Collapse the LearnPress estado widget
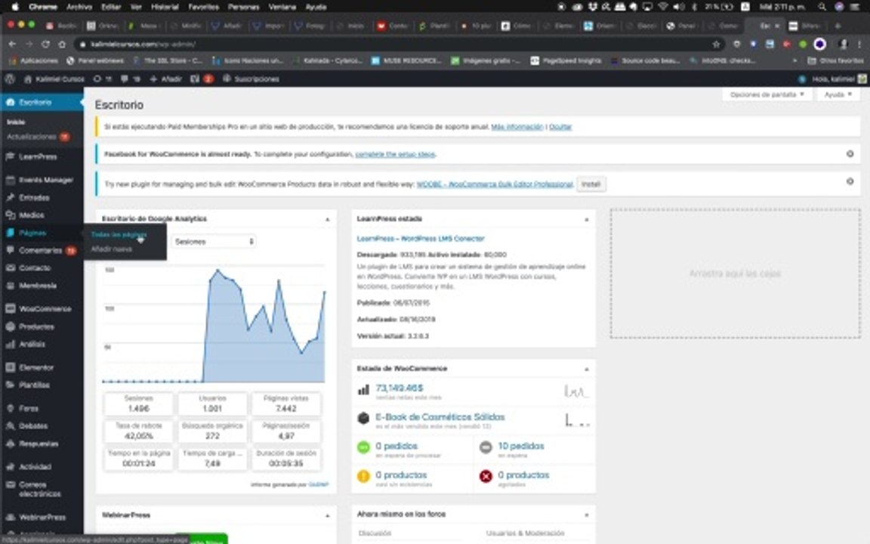The width and height of the screenshot is (870, 544). coord(587,219)
